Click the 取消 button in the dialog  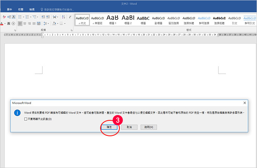(129, 127)
